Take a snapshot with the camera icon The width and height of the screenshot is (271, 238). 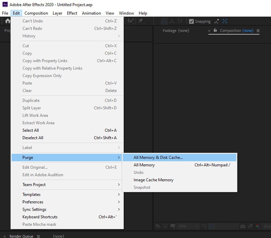pos(243,226)
